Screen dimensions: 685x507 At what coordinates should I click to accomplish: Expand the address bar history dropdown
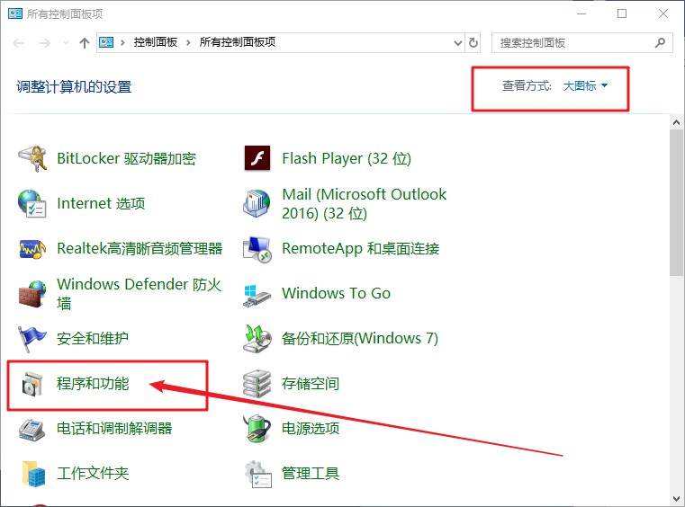[458, 43]
